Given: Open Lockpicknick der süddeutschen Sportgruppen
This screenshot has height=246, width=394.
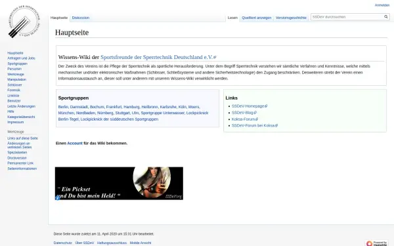Looking at the screenshot, I should (x=120, y=119).
